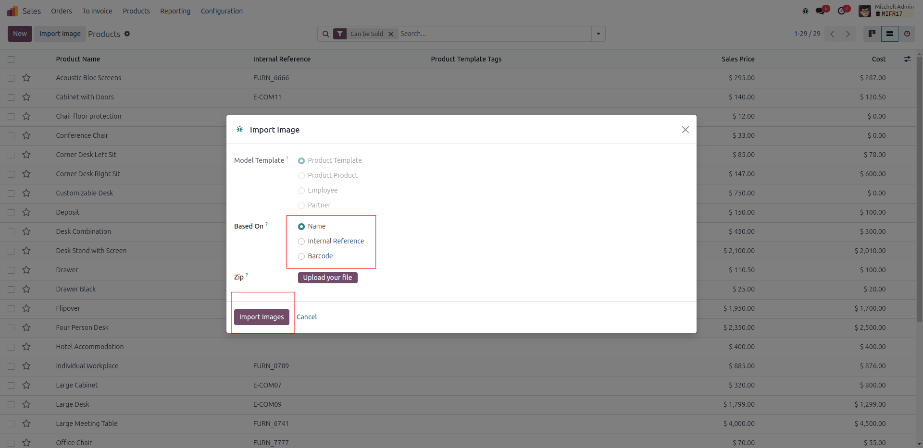Click the Upload your file button
923x448 pixels.
click(327, 278)
